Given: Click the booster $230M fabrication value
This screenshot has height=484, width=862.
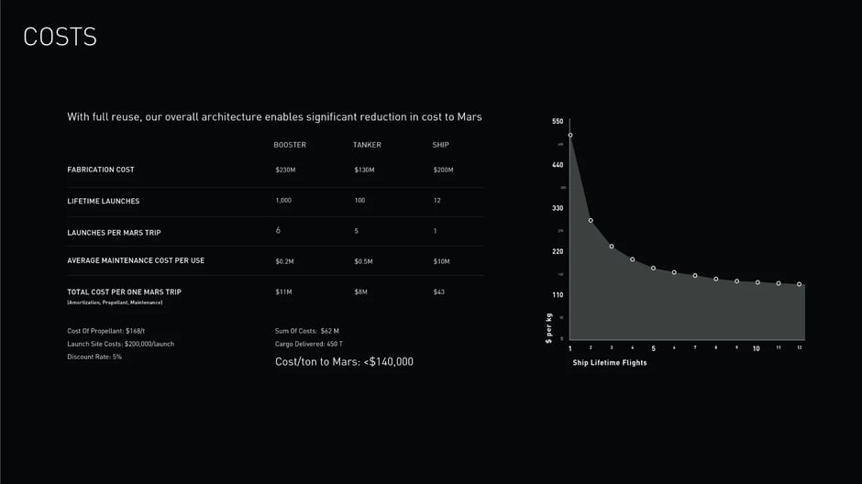Looking at the screenshot, I should point(285,170).
